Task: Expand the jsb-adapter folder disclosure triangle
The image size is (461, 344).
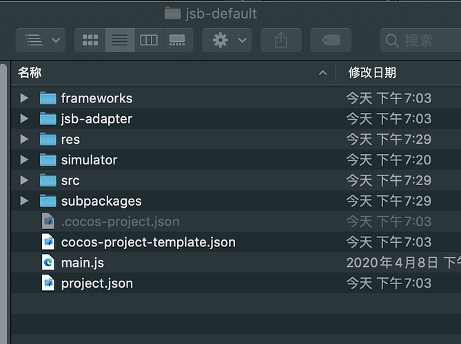Action: click(25, 118)
